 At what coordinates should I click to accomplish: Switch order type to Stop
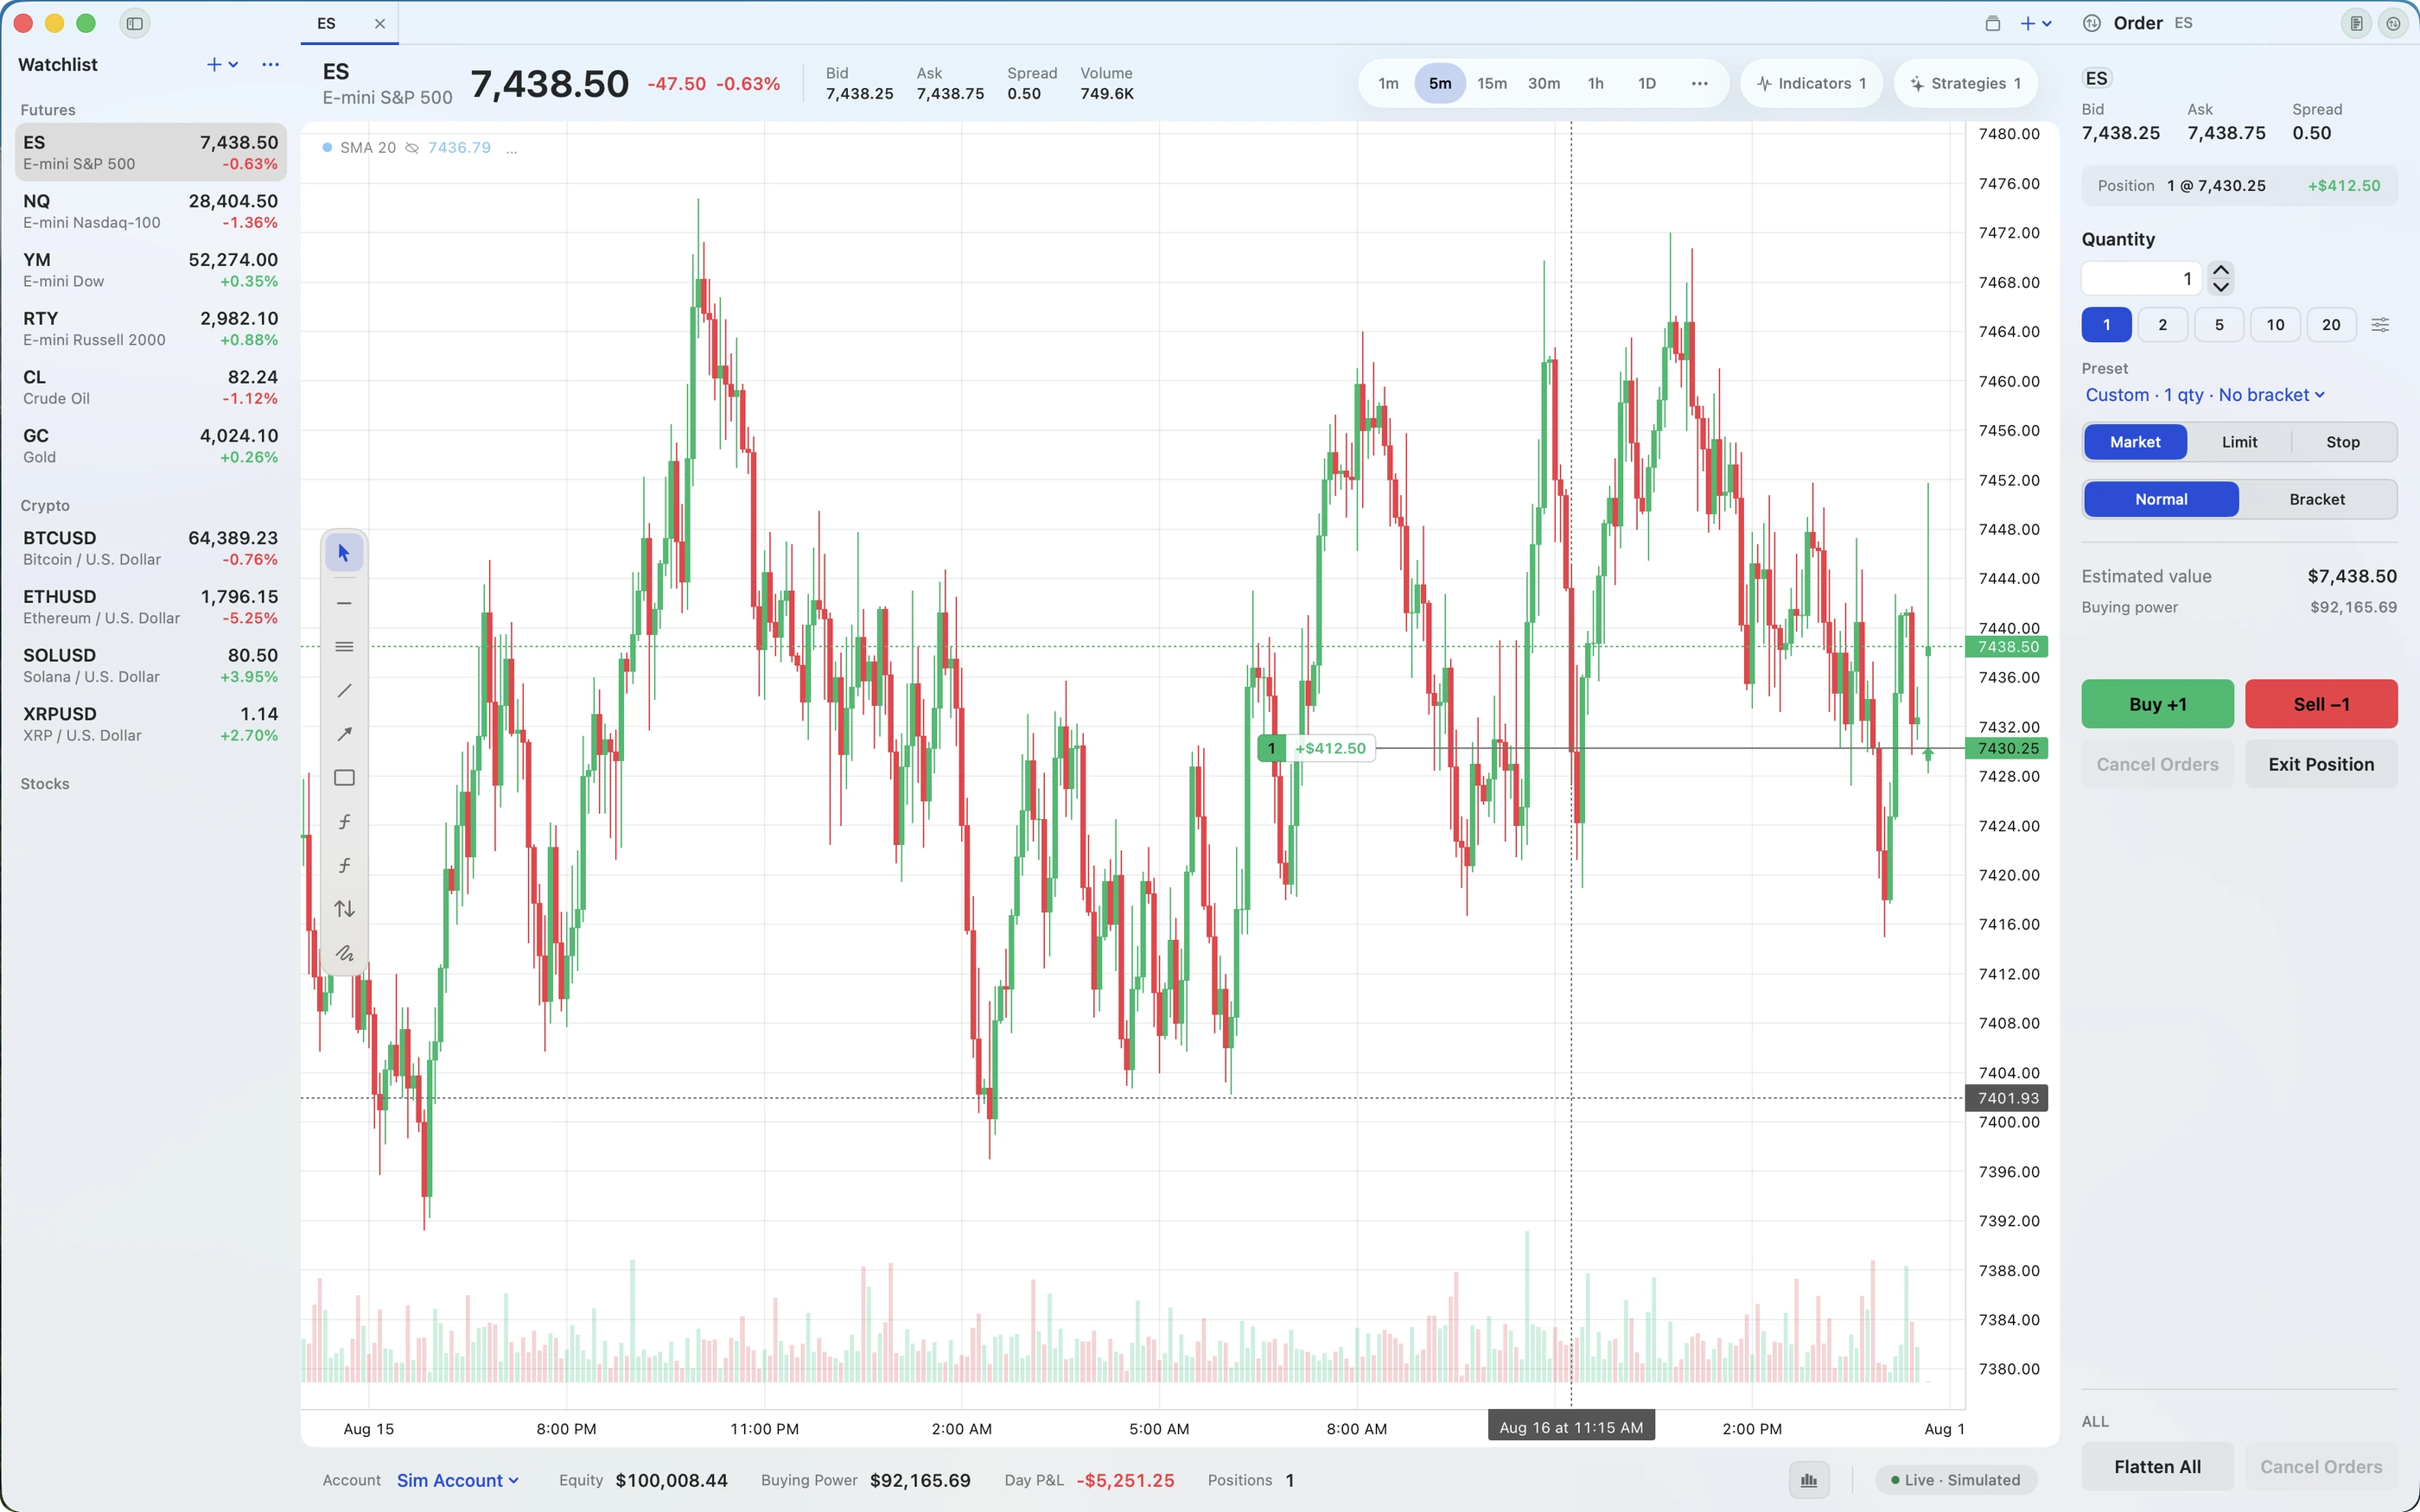pos(2342,442)
